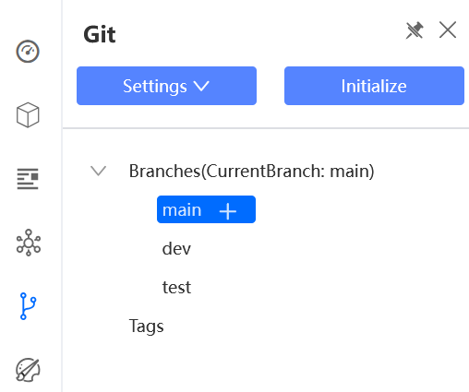Click the Initialize button

374,86
